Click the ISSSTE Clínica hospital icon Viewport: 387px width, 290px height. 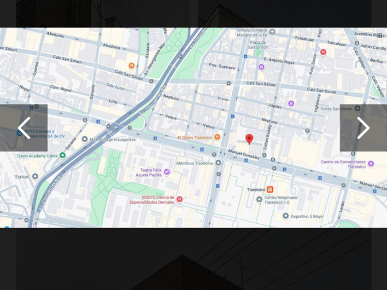click(x=179, y=199)
